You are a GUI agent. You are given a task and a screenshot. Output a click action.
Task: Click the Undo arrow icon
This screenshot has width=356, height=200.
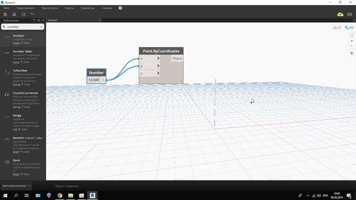pos(32,14)
